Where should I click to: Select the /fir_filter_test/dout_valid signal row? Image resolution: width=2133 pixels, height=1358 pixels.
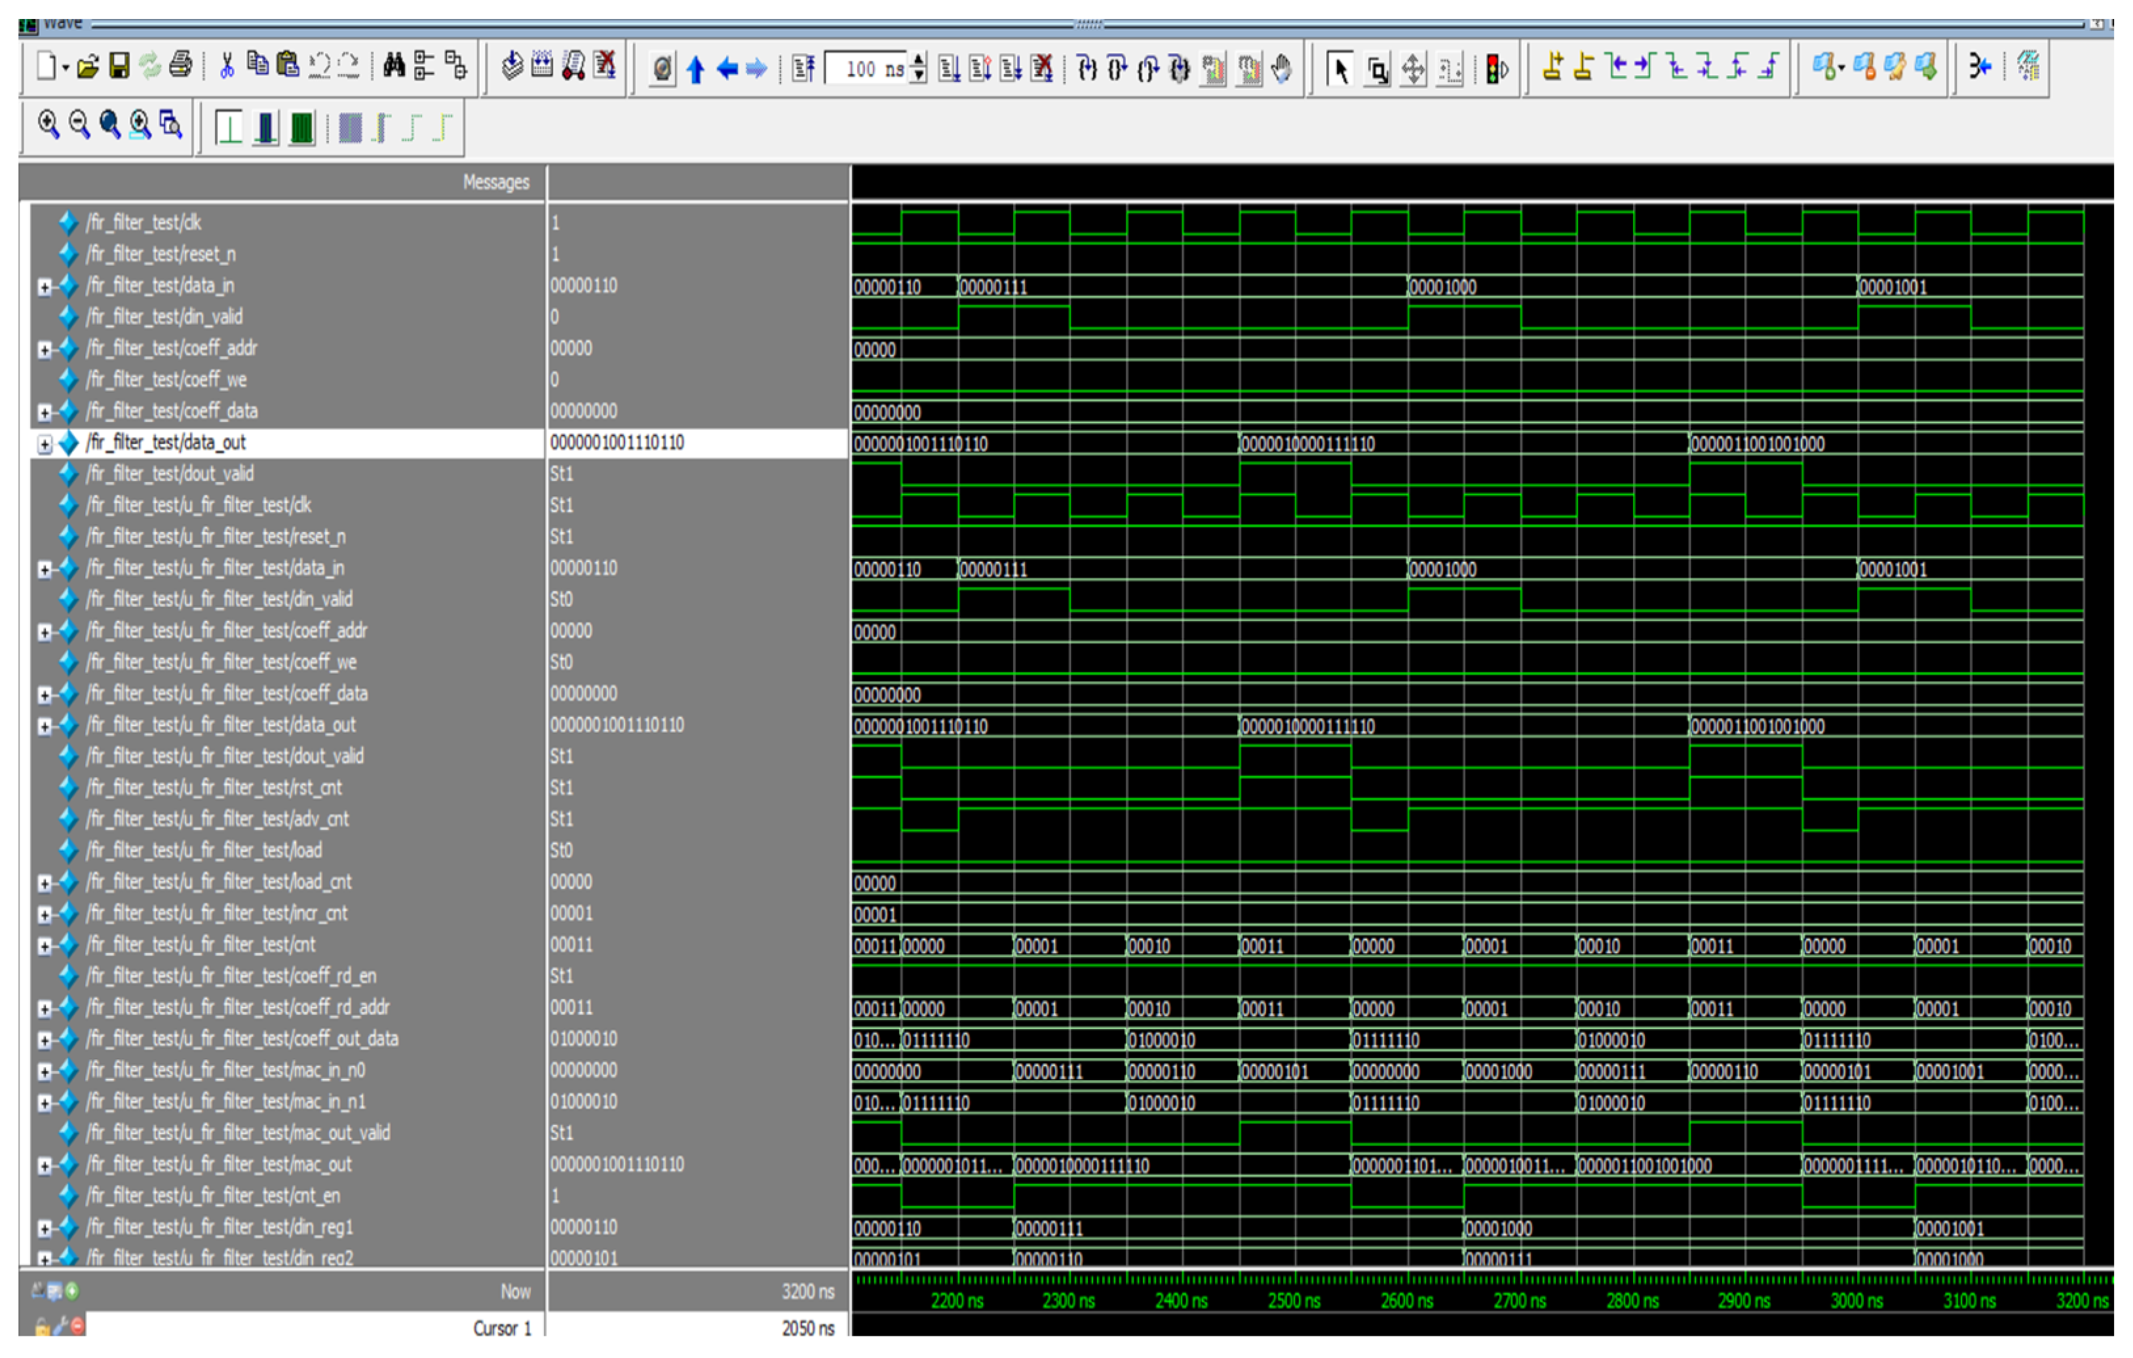tap(170, 474)
